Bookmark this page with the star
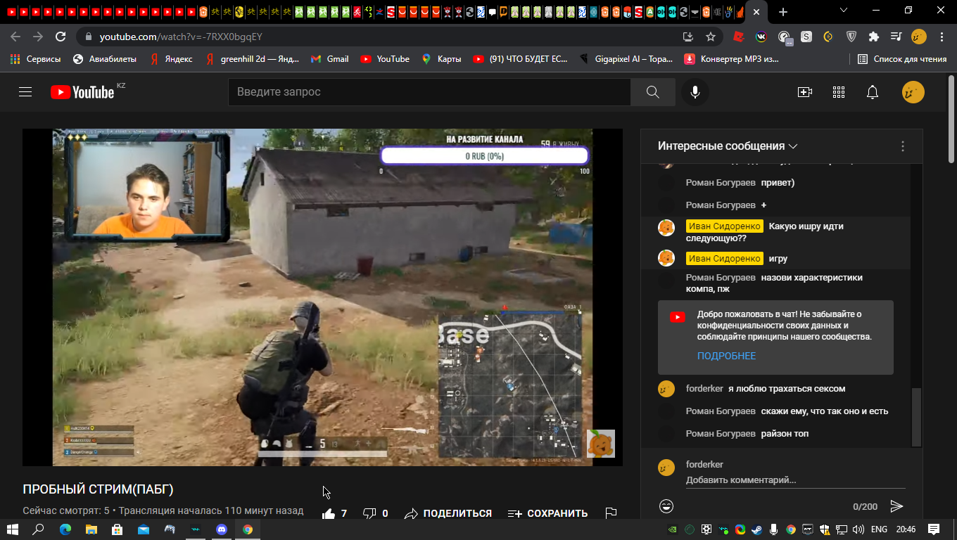The height and width of the screenshot is (540, 957). click(x=711, y=37)
